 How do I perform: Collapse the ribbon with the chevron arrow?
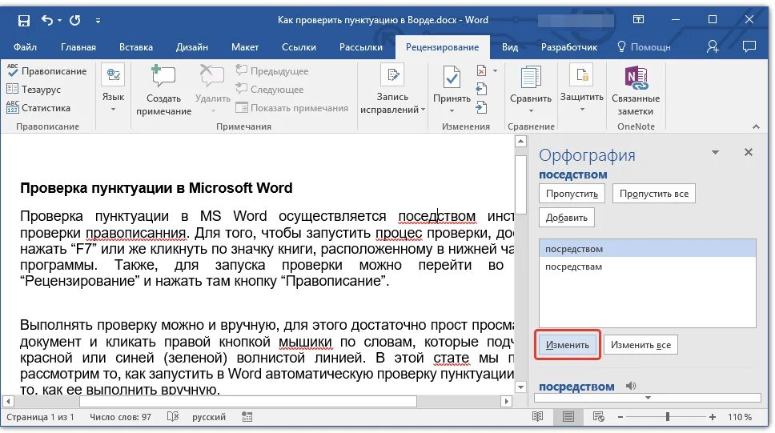pos(756,126)
